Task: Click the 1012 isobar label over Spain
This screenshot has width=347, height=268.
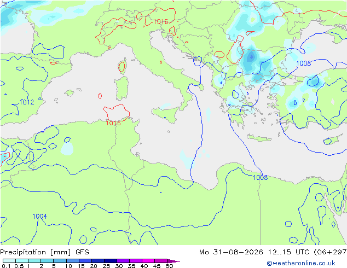Action: coord(27,102)
